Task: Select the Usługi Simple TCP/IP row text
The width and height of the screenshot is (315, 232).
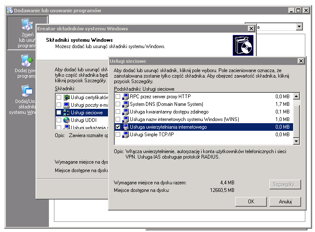Action: coord(152,135)
